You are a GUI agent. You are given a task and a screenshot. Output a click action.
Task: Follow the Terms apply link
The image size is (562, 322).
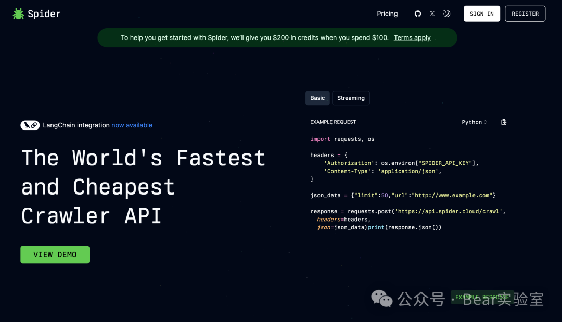pyautogui.click(x=412, y=38)
